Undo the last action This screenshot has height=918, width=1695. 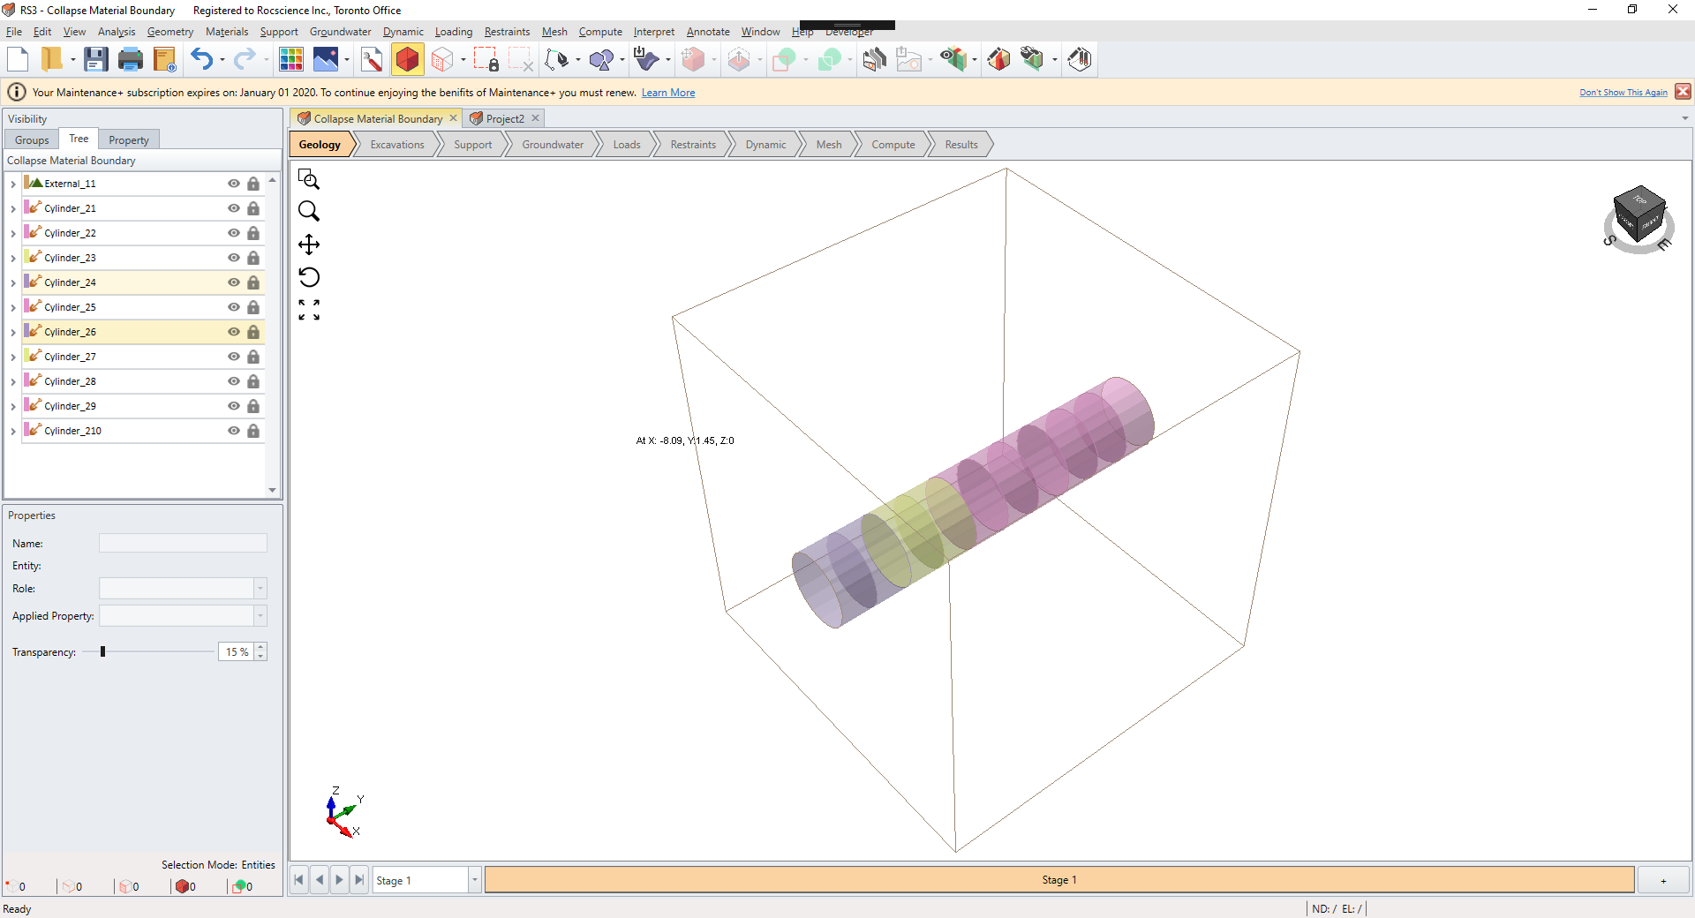click(202, 59)
